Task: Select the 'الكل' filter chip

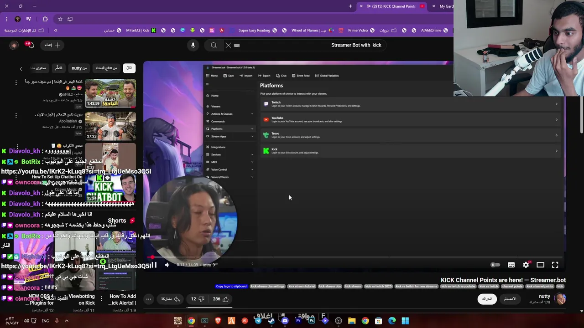Action: [x=129, y=68]
